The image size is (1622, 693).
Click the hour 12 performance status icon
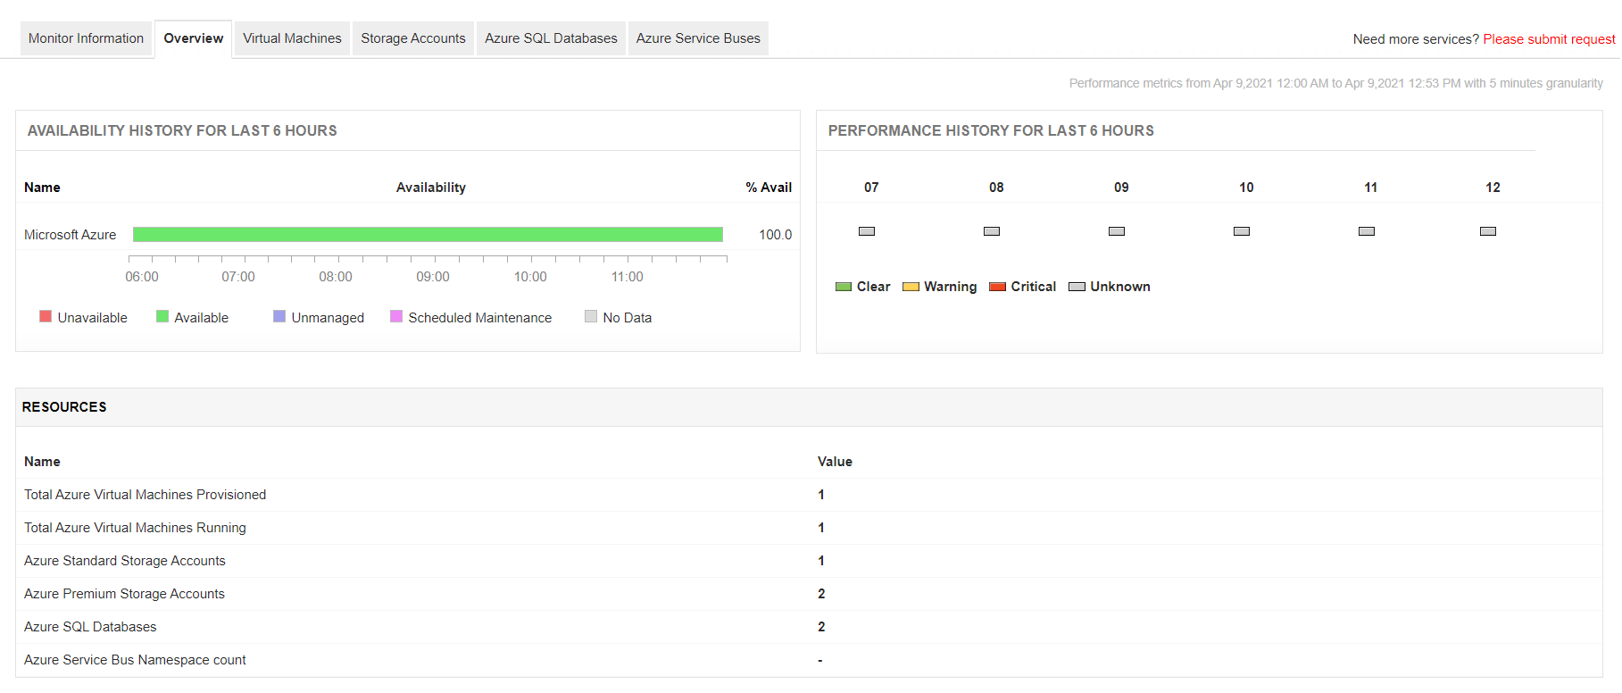click(1487, 231)
